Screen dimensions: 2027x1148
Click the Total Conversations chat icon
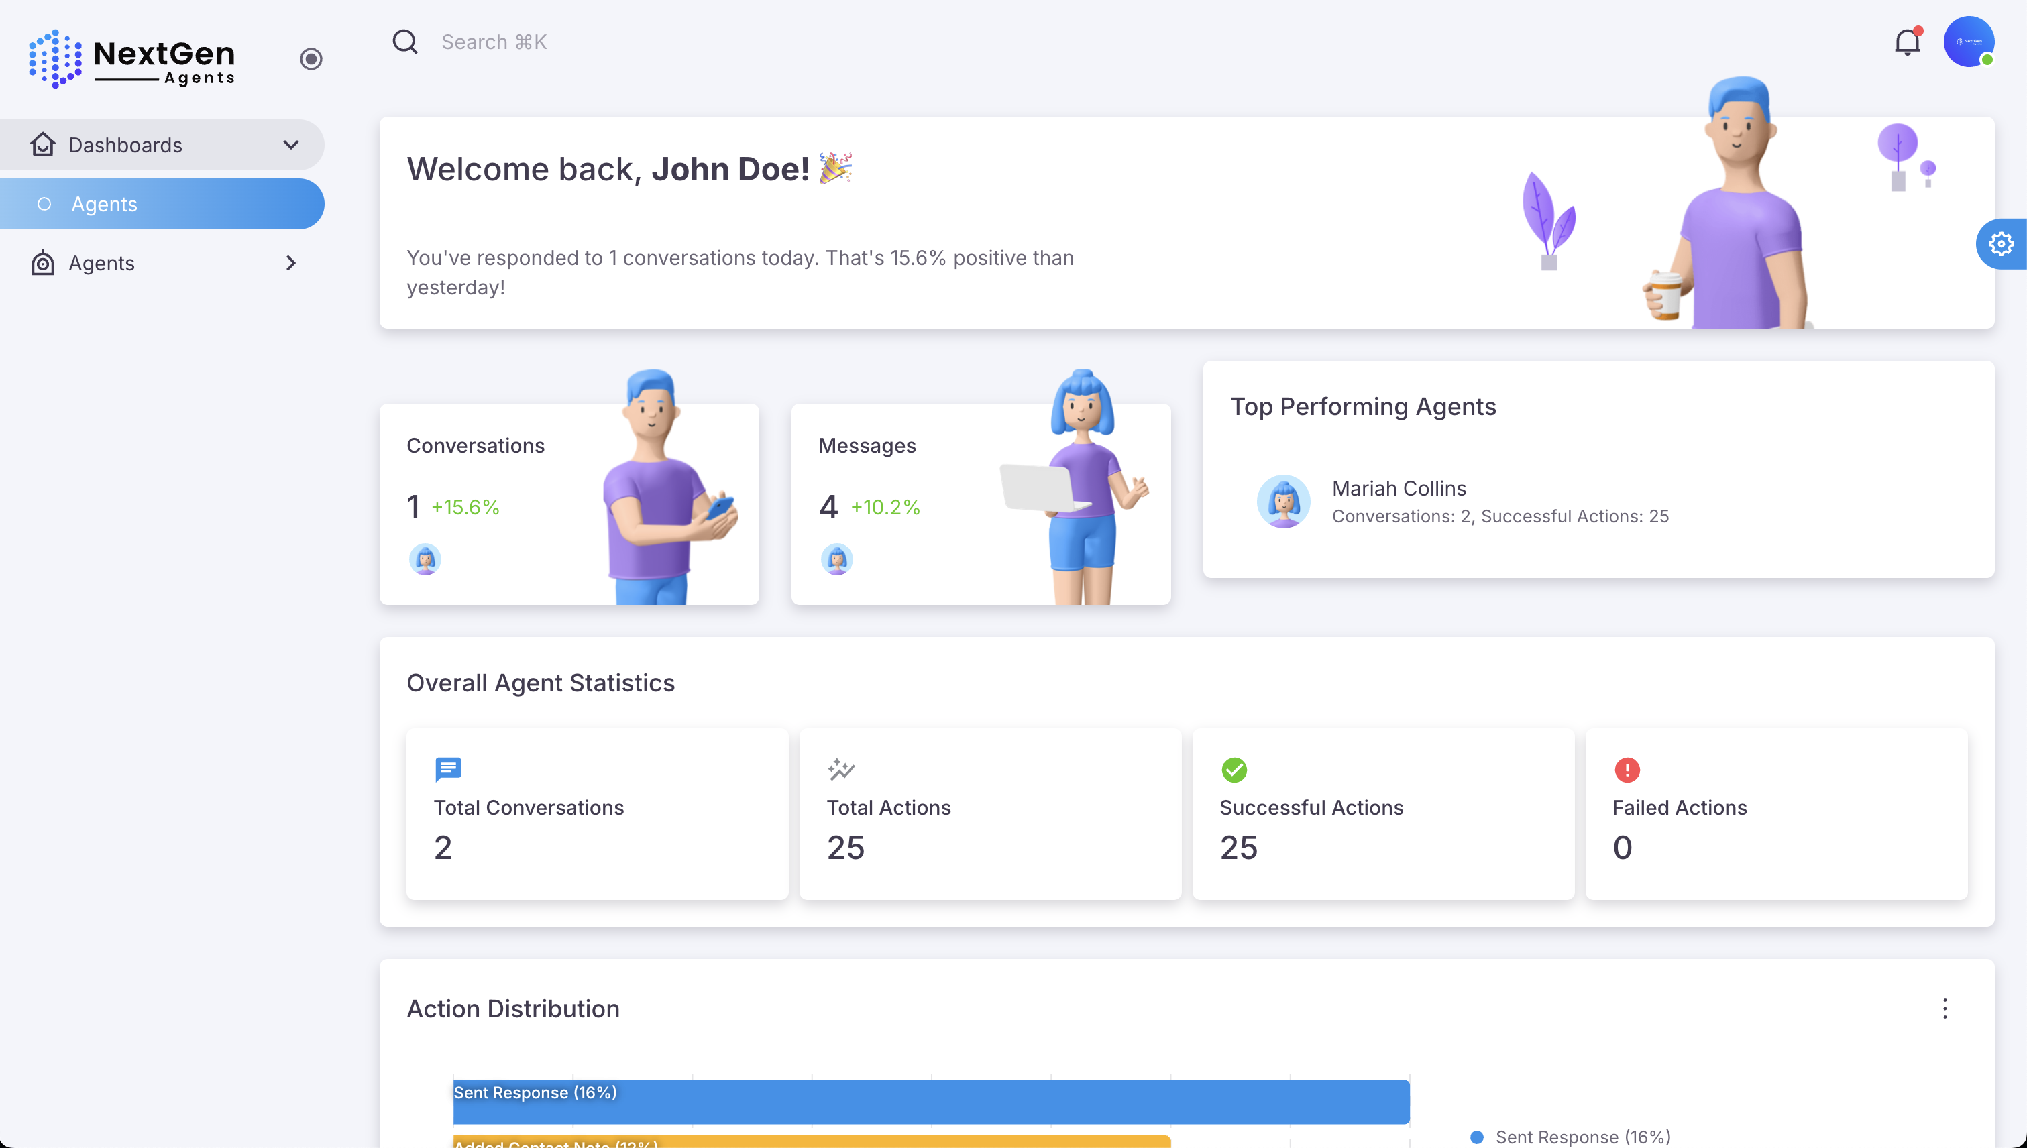(448, 768)
